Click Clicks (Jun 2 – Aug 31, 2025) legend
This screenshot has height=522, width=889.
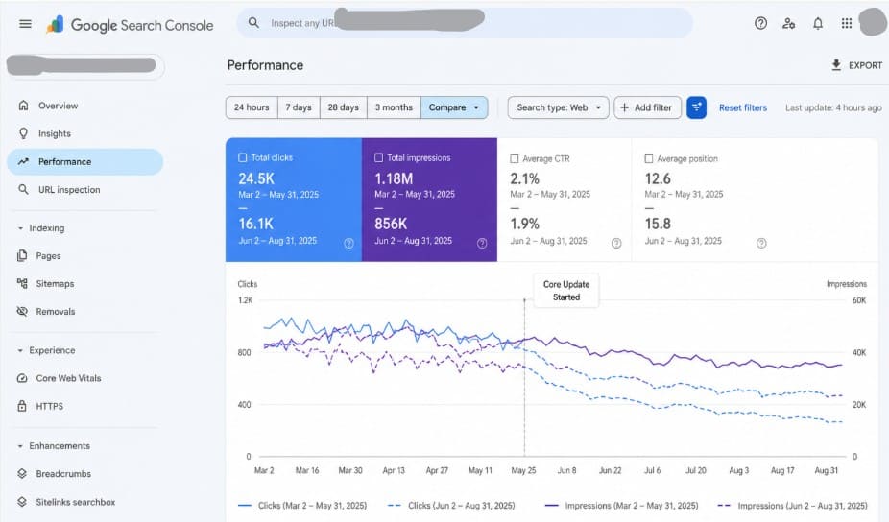pos(451,505)
